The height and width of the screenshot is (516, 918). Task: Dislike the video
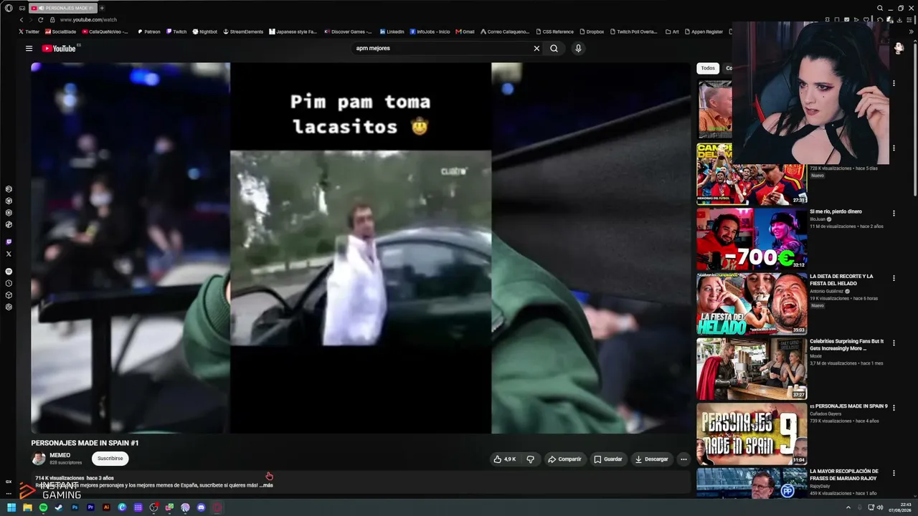click(x=531, y=459)
